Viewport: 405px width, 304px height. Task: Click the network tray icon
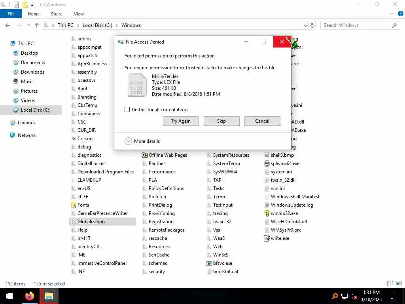344,296
